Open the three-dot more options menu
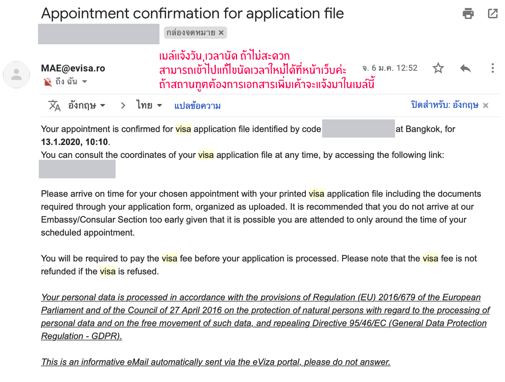 coord(493,68)
